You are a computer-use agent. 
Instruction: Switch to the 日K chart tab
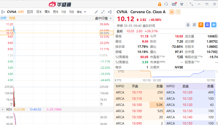(39, 12)
